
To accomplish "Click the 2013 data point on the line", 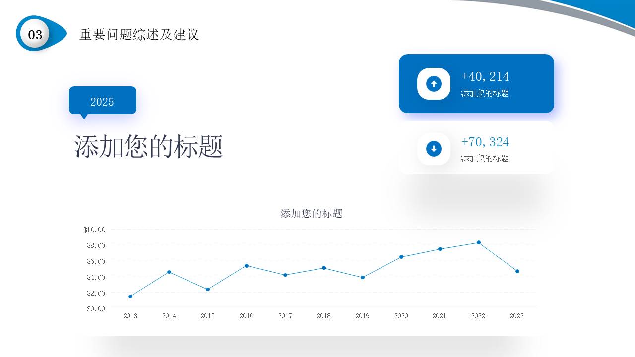I will [130, 297].
